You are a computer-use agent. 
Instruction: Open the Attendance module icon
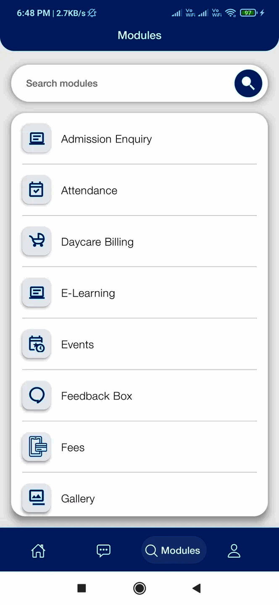(x=36, y=190)
